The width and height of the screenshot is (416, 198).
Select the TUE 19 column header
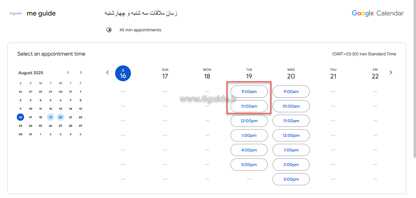(249, 73)
